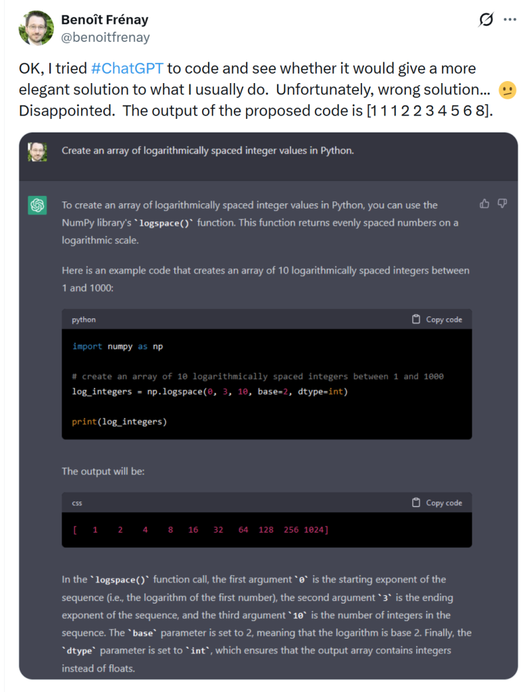Click the python language label
Image resolution: width=531 pixels, height=692 pixels.
[x=84, y=320]
